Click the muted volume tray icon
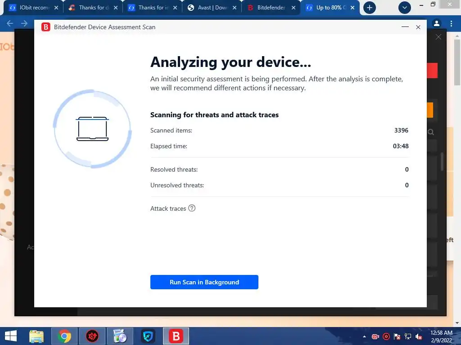The image size is (461, 345). point(419,336)
